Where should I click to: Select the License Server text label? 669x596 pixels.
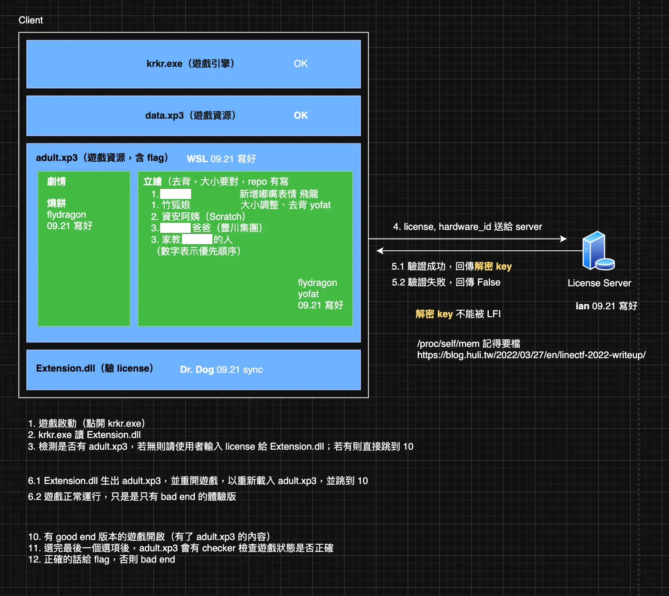pos(599,283)
